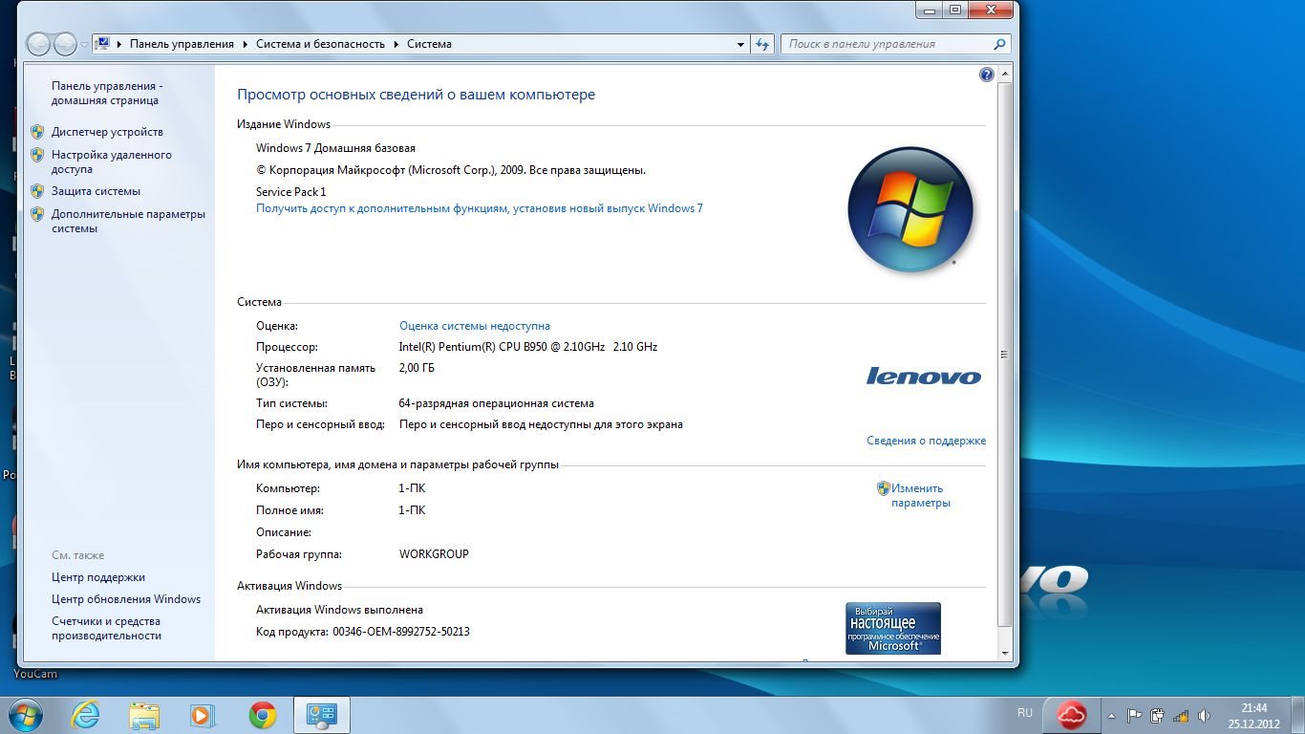Click the RU language indicator
Image resolution: width=1305 pixels, height=734 pixels.
[x=1025, y=713]
